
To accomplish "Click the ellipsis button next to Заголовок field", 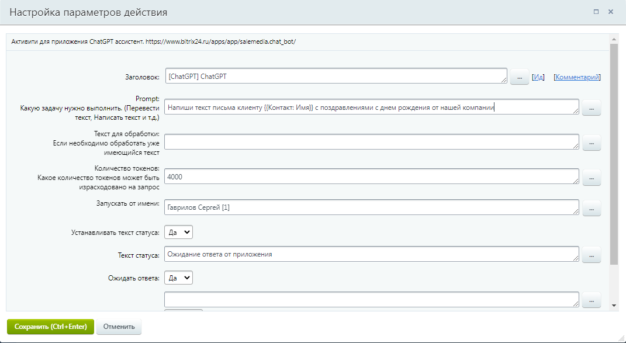I will point(519,77).
